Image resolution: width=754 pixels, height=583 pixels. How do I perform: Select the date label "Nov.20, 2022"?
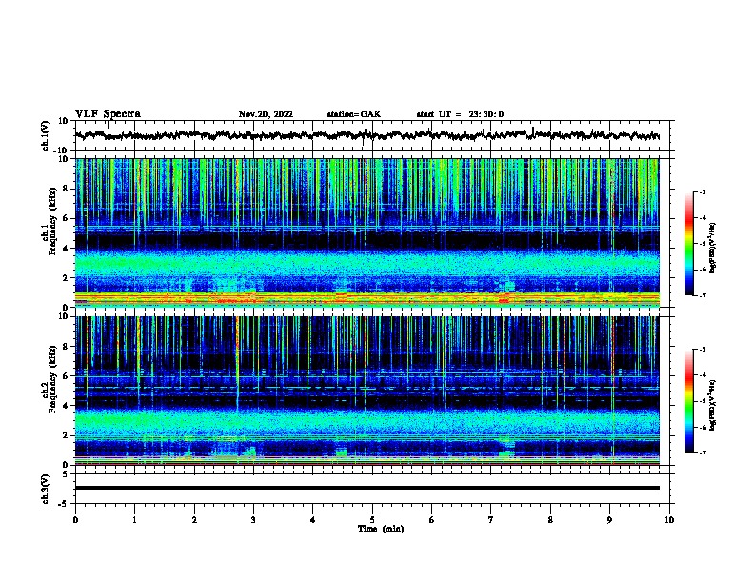click(x=266, y=114)
